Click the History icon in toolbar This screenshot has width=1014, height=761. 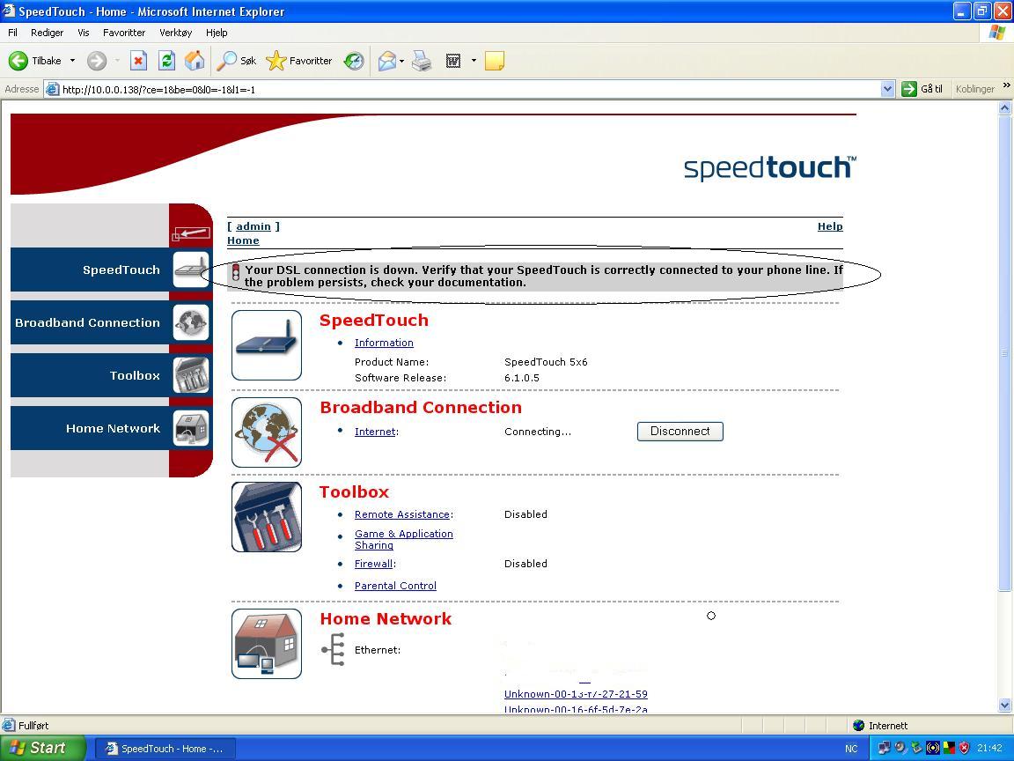(x=354, y=61)
